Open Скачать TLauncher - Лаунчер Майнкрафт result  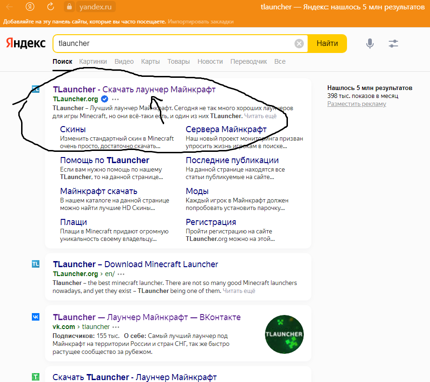tap(135, 377)
